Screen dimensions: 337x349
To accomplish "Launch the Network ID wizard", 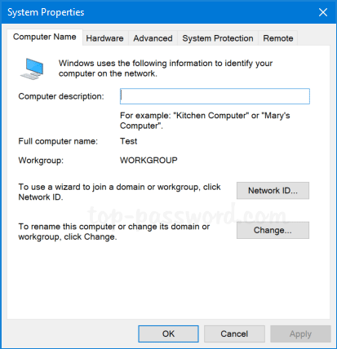I will 273,191.
